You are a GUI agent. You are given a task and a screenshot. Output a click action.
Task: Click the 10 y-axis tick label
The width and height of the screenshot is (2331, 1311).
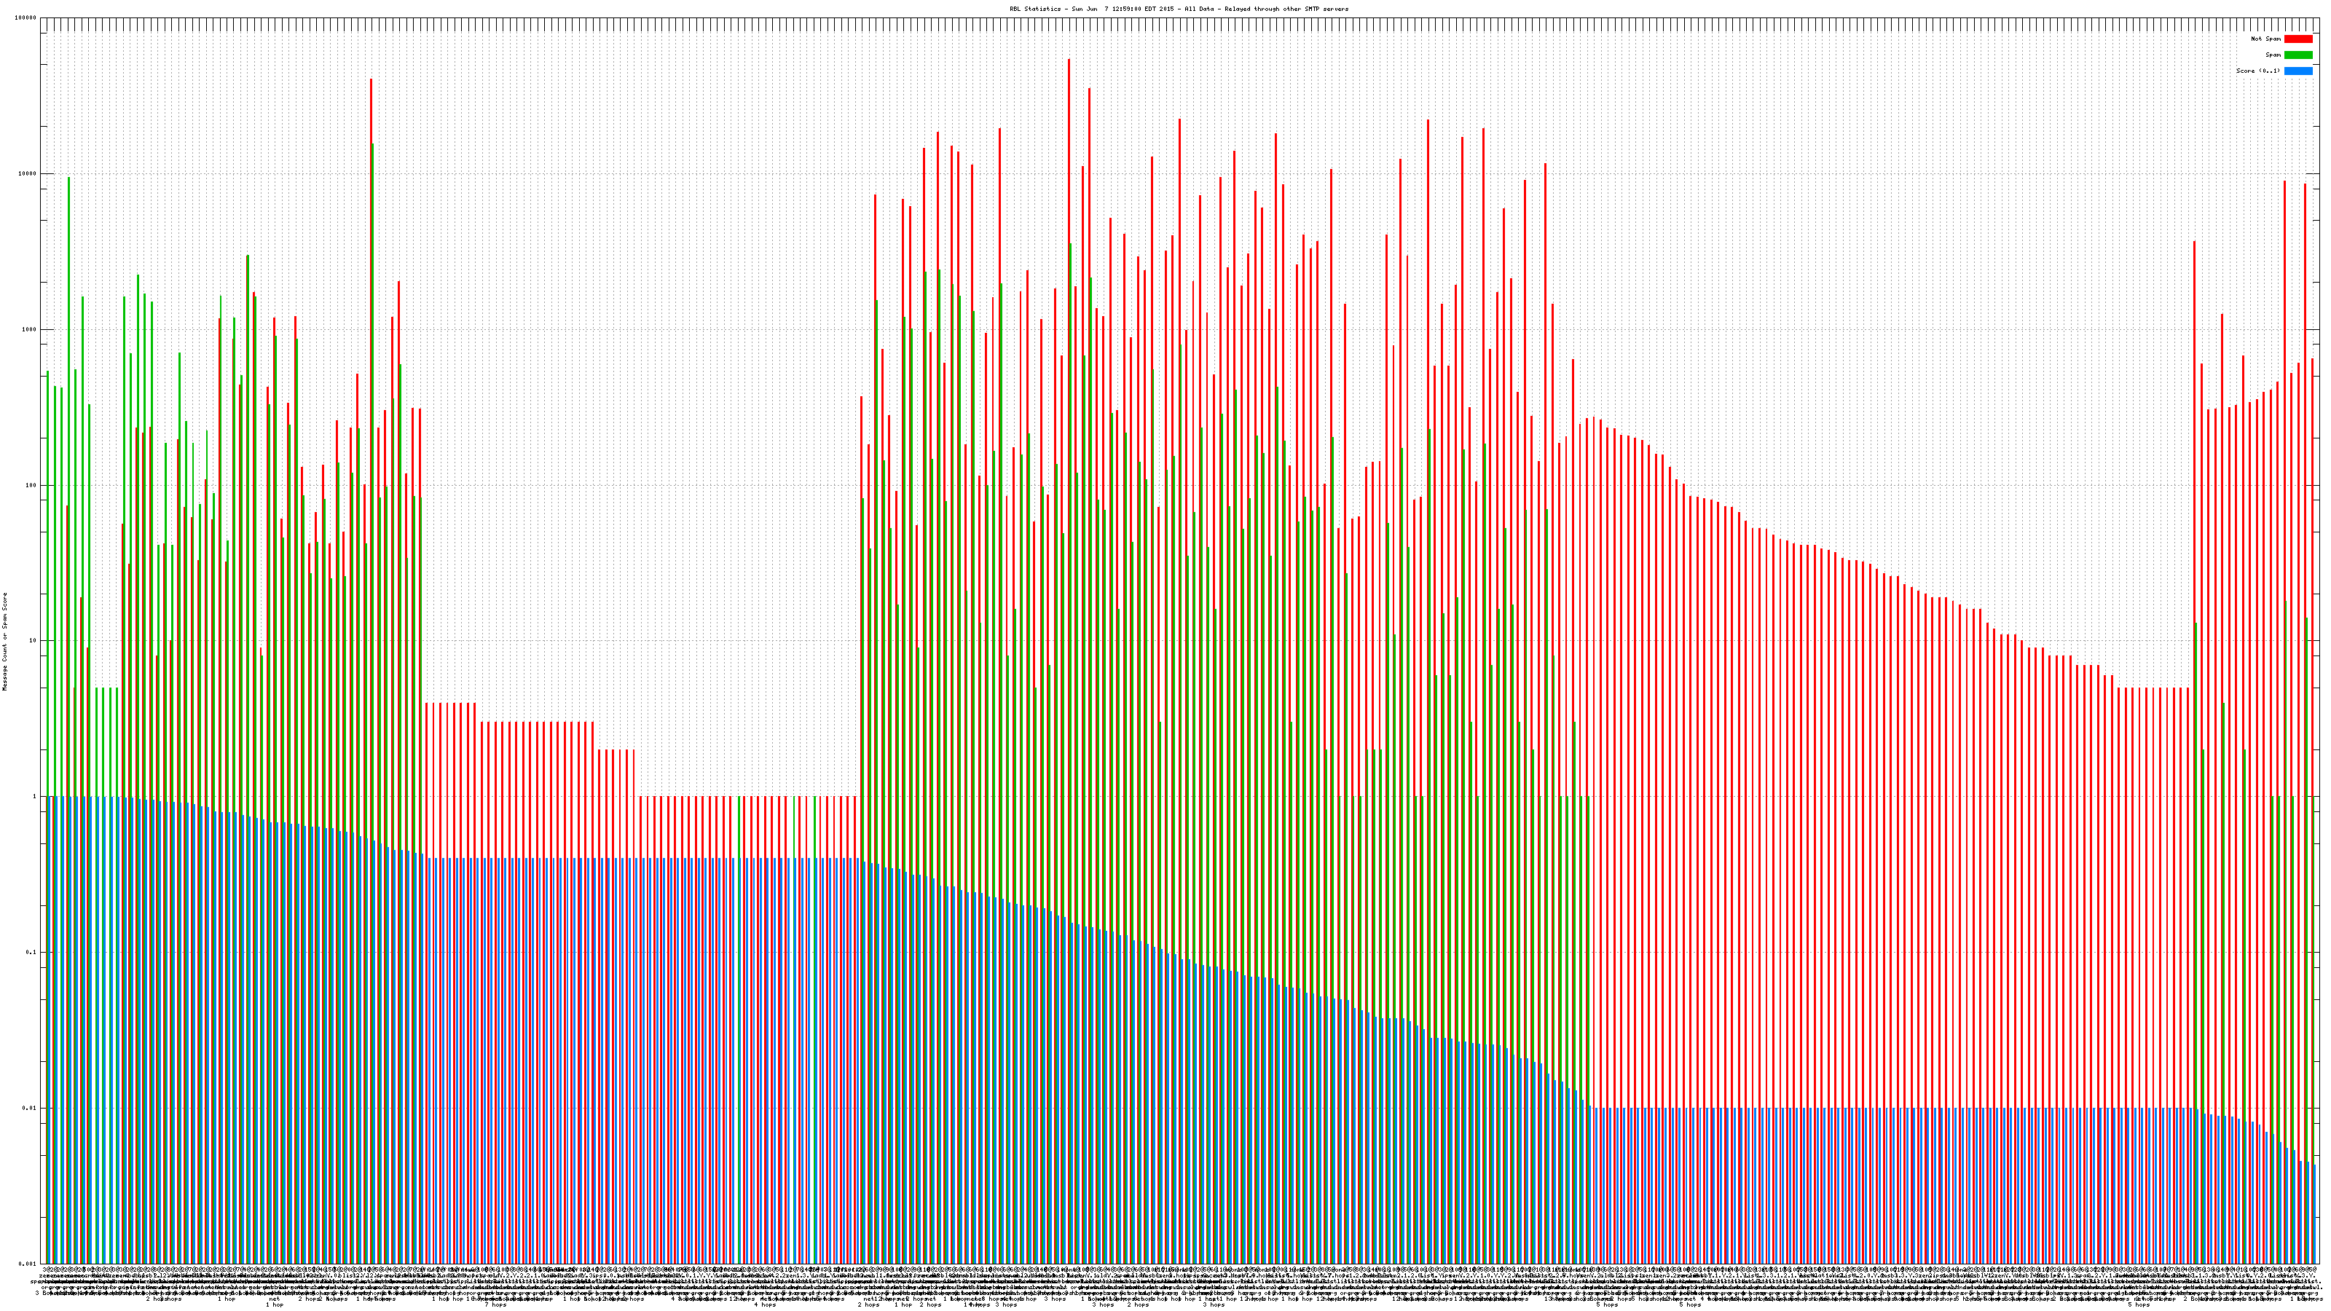34,641
